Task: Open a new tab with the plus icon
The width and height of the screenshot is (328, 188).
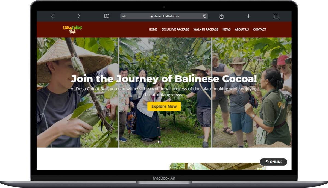Action: coord(248,16)
